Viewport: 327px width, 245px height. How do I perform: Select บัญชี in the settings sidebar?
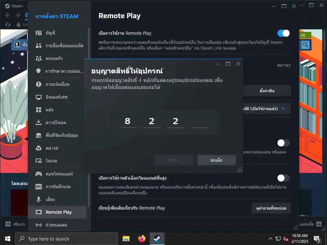57,33
